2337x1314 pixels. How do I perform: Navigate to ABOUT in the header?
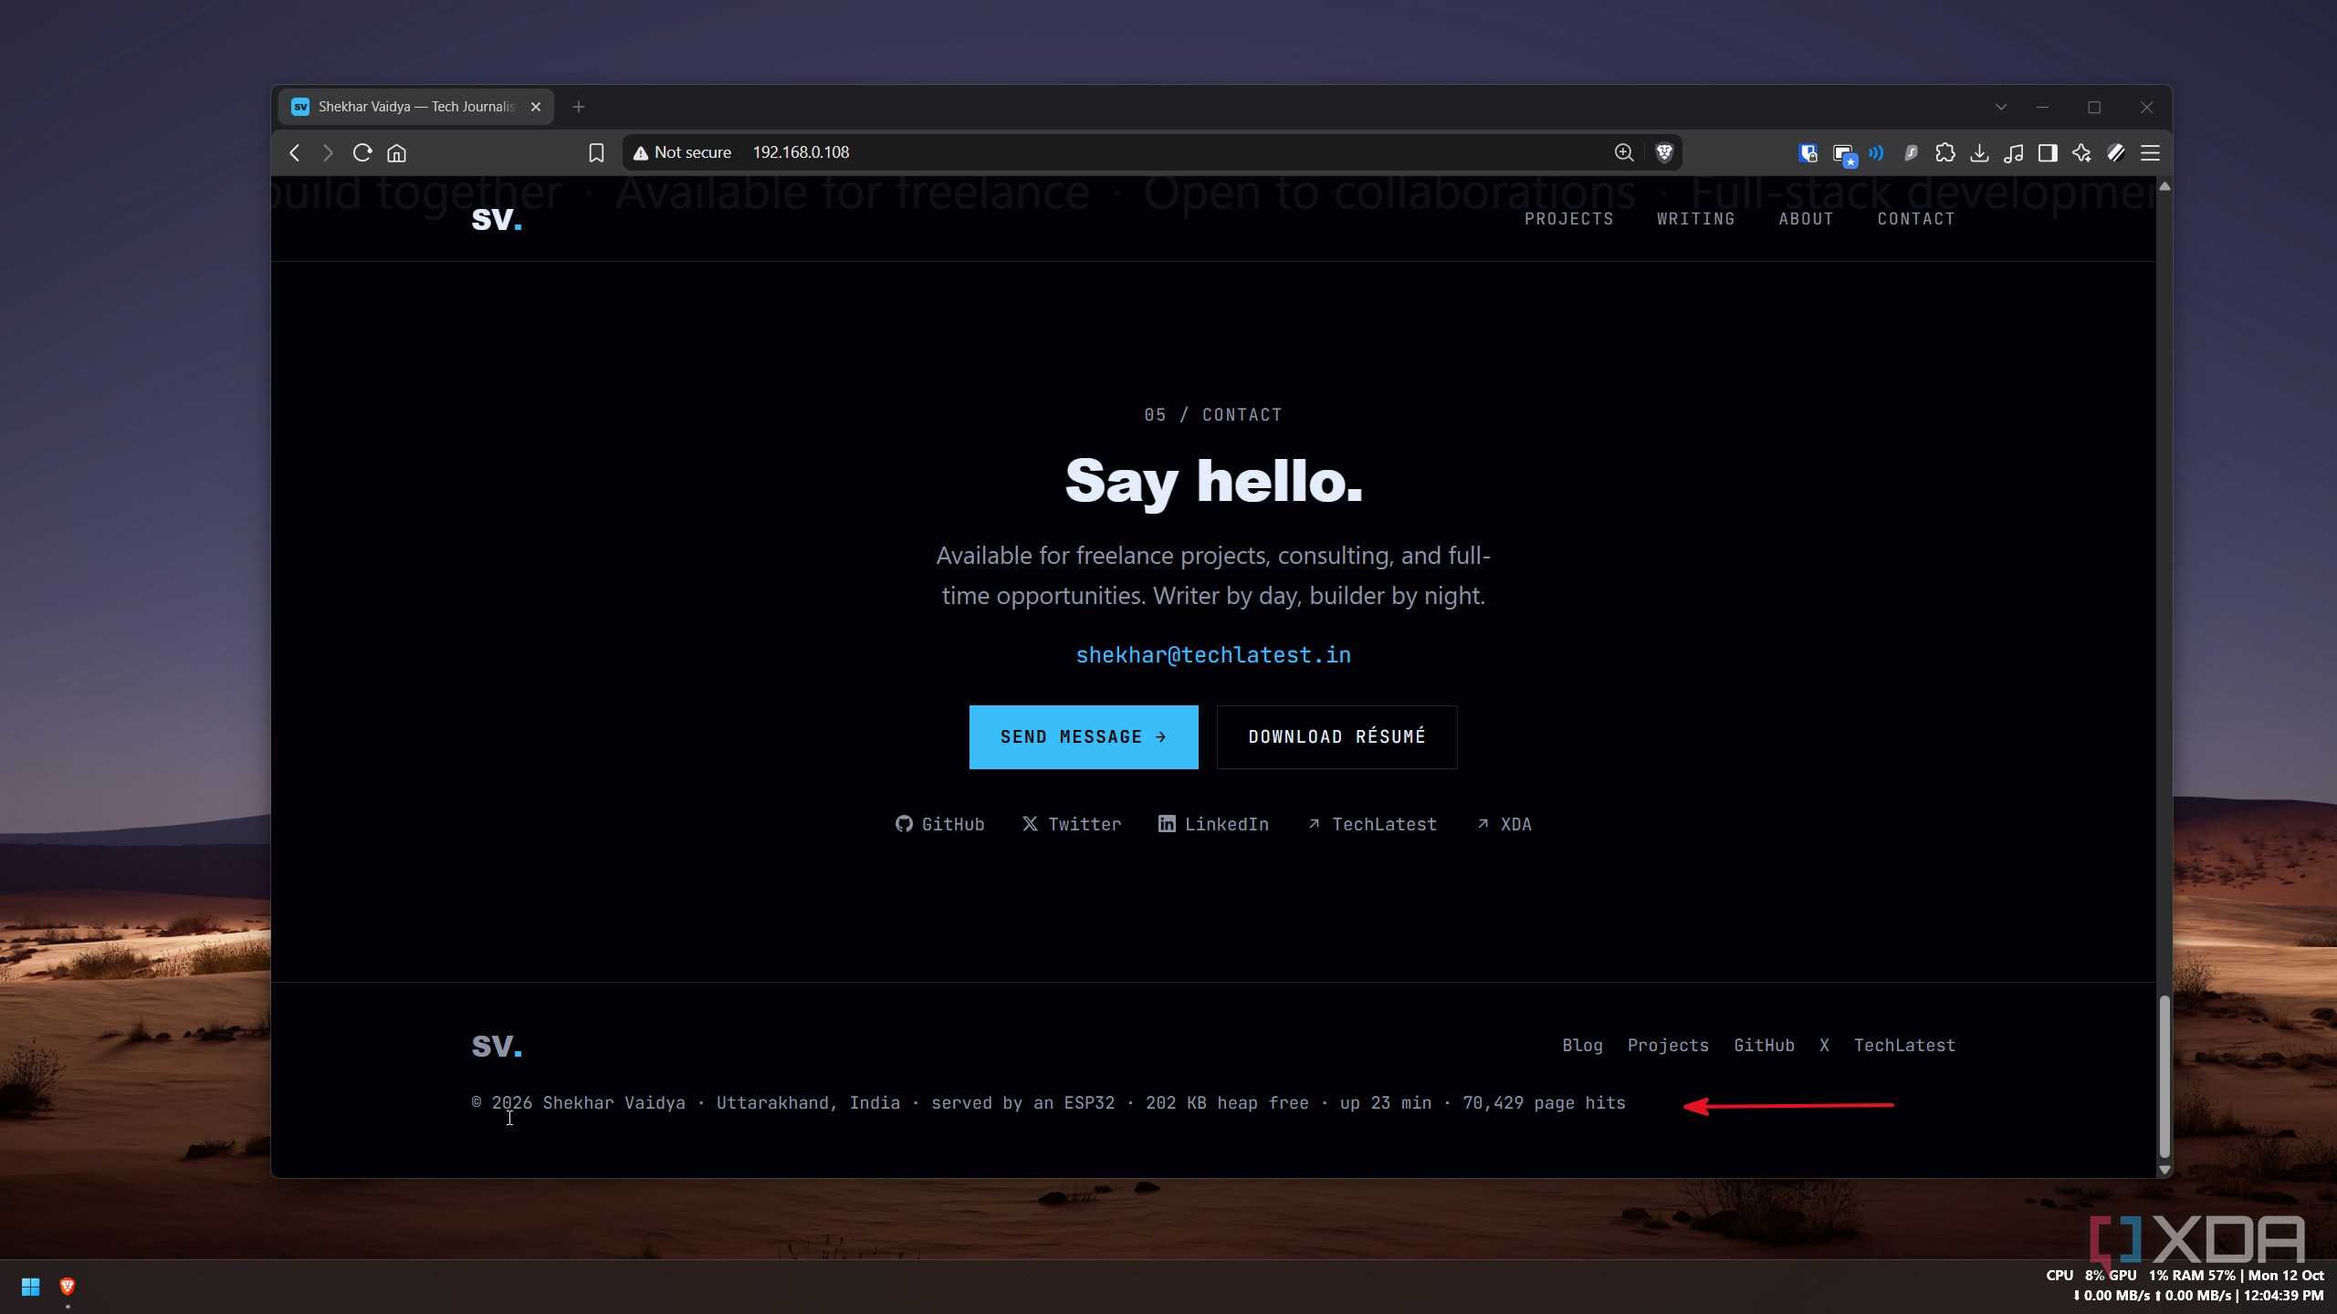1806,219
